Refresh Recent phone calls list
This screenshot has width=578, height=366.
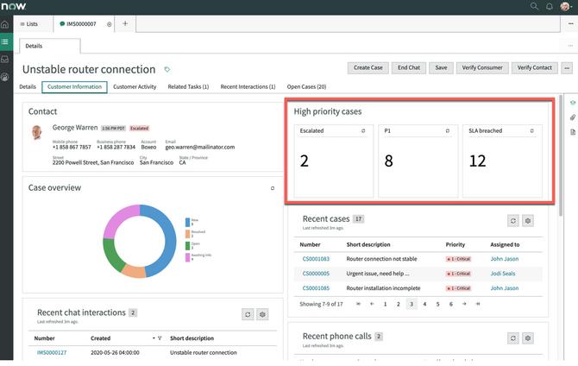[513, 338]
